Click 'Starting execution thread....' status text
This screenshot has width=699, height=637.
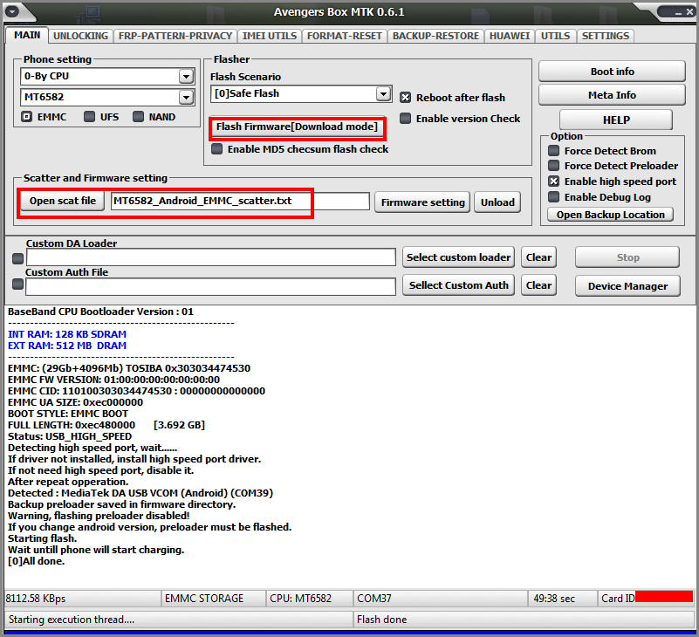[x=72, y=620]
